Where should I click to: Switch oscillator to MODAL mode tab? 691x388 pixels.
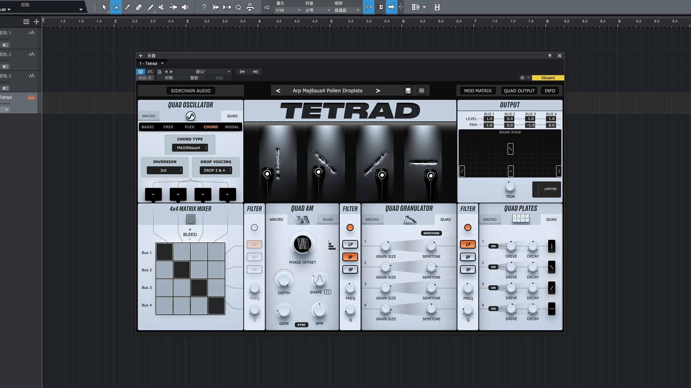232,127
